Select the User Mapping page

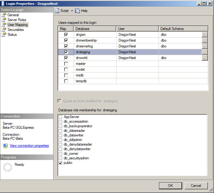(x=18, y=25)
